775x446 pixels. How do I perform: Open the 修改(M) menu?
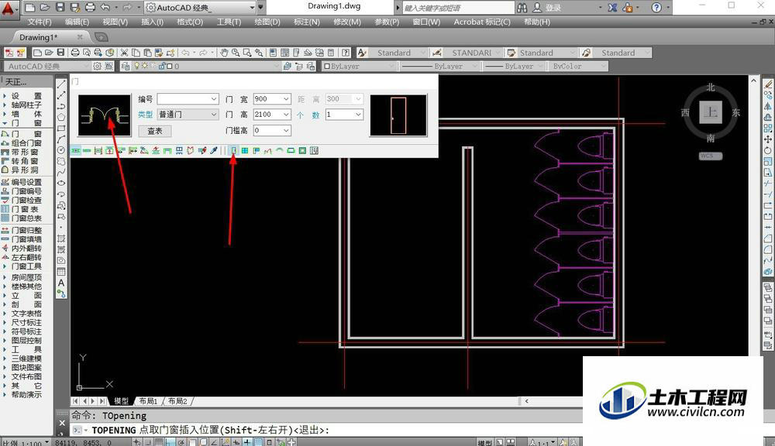(x=347, y=22)
